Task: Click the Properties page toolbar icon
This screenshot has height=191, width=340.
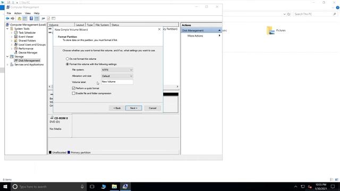Action: (x=48, y=19)
